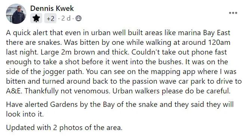This screenshot has height=136, width=249.
Task: Click the black star contributor badge
Action: pos(36,18)
